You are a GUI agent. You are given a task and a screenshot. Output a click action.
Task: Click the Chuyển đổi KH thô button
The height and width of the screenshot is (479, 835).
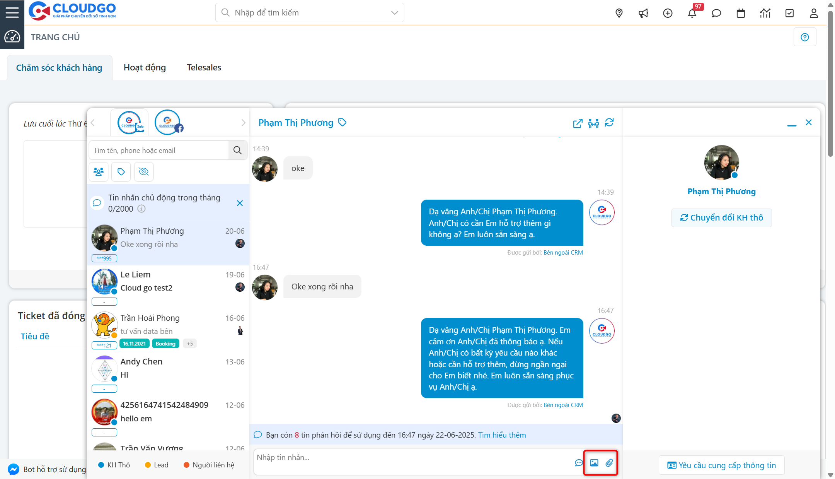pos(721,217)
